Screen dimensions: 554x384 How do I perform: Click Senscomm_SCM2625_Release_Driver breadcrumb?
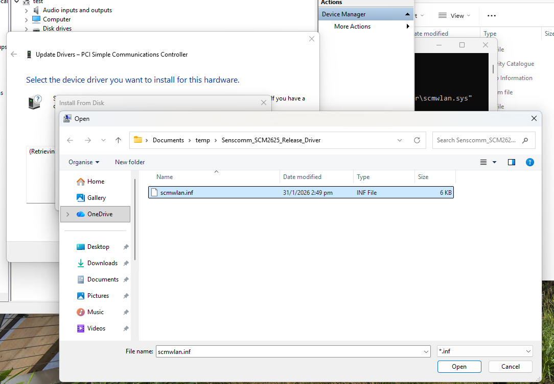[x=271, y=140]
